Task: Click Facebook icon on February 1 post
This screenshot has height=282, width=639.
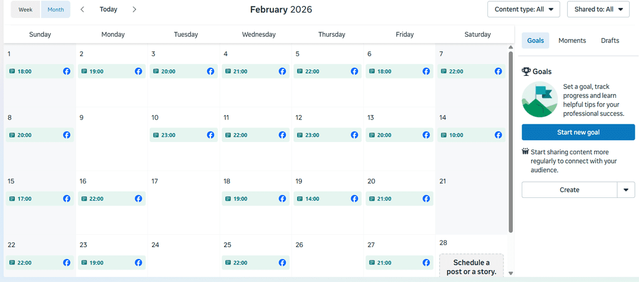Action: [x=67, y=72]
